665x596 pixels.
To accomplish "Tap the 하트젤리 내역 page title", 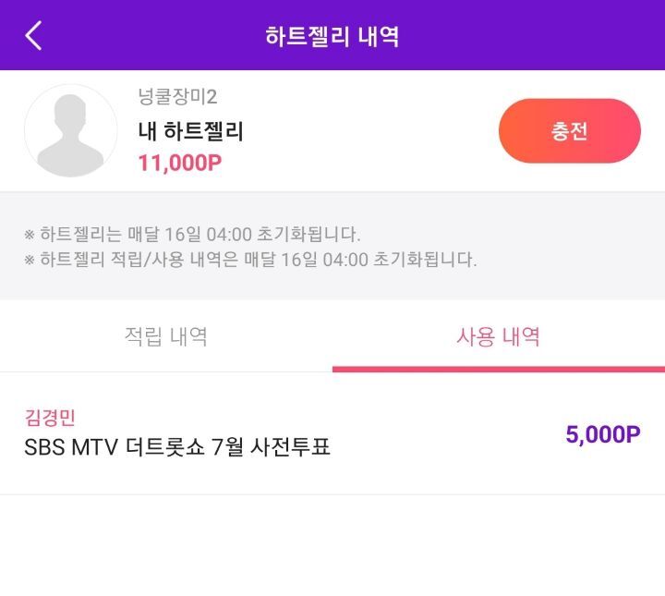I will click(x=332, y=36).
